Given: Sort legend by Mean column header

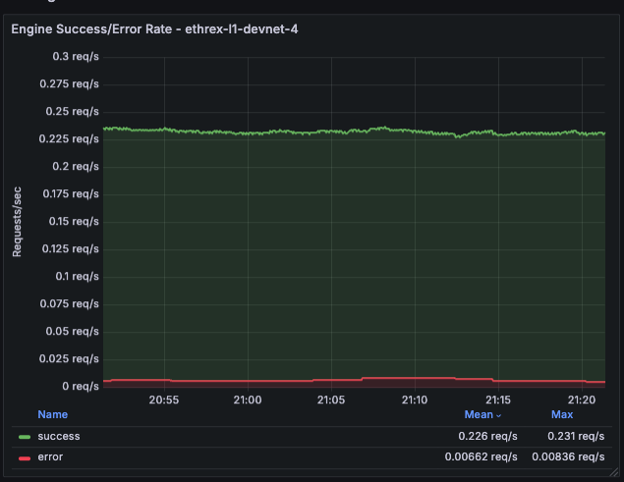Looking at the screenshot, I should coord(479,414).
